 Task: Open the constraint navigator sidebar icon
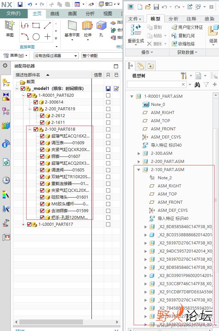click(x=6, y=96)
